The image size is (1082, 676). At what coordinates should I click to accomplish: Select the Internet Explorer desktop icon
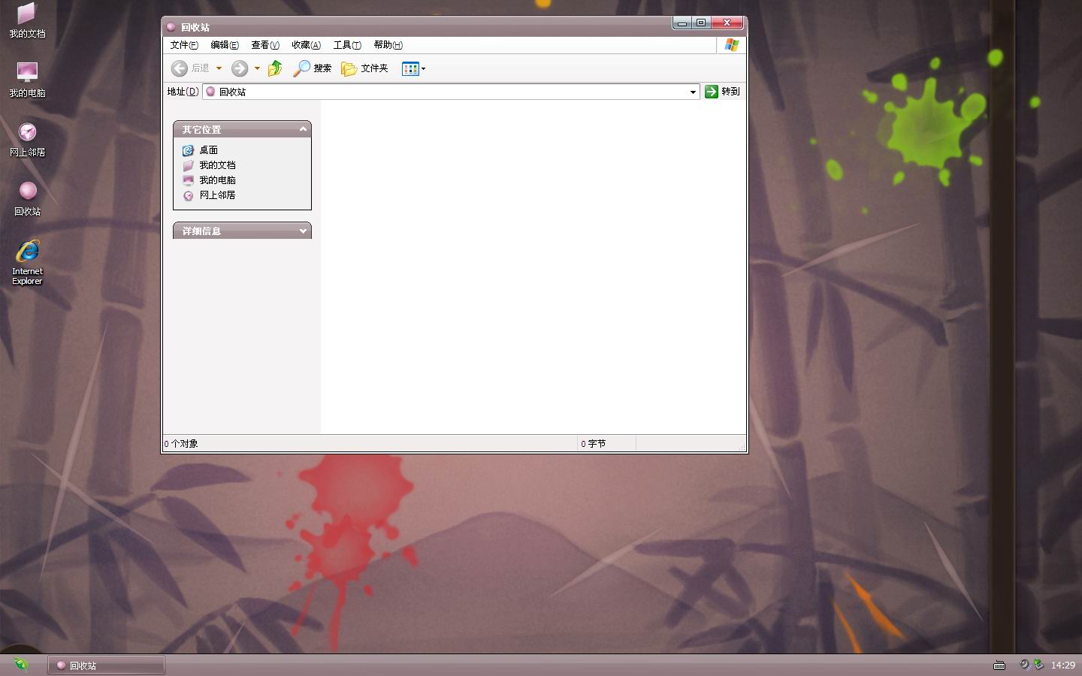pos(27,262)
